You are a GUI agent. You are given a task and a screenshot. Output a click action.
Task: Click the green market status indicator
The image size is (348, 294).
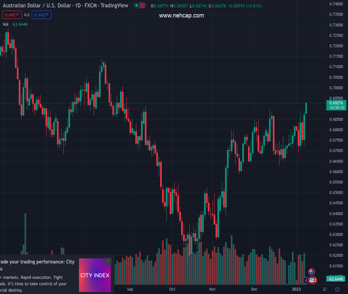click(136, 6)
